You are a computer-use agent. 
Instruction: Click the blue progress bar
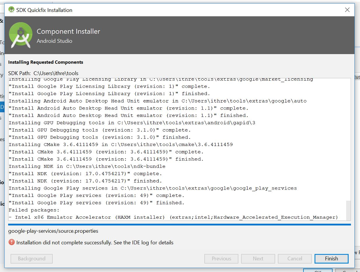(180, 224)
